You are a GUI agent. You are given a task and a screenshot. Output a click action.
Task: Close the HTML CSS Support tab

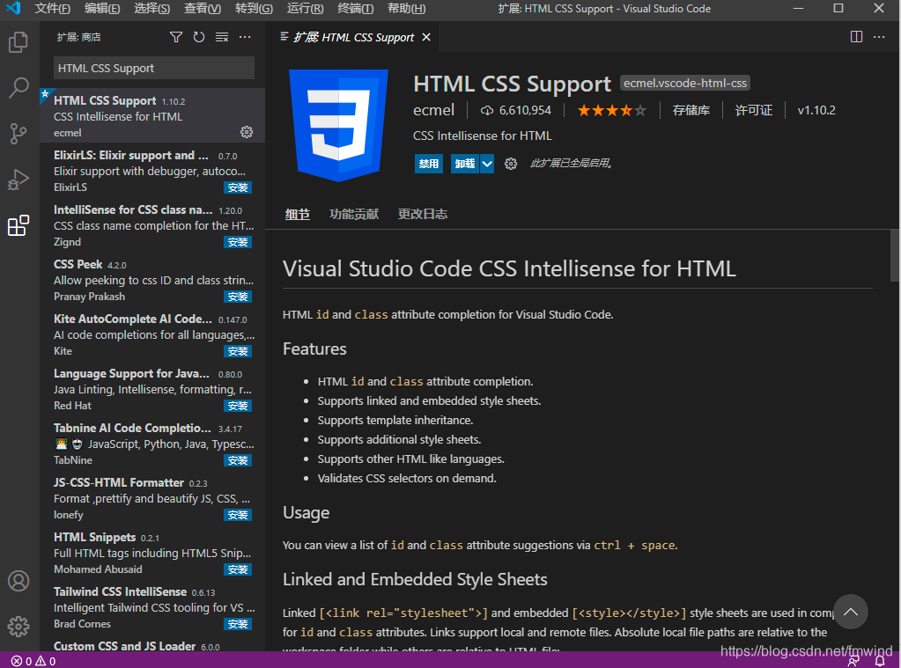(x=426, y=37)
